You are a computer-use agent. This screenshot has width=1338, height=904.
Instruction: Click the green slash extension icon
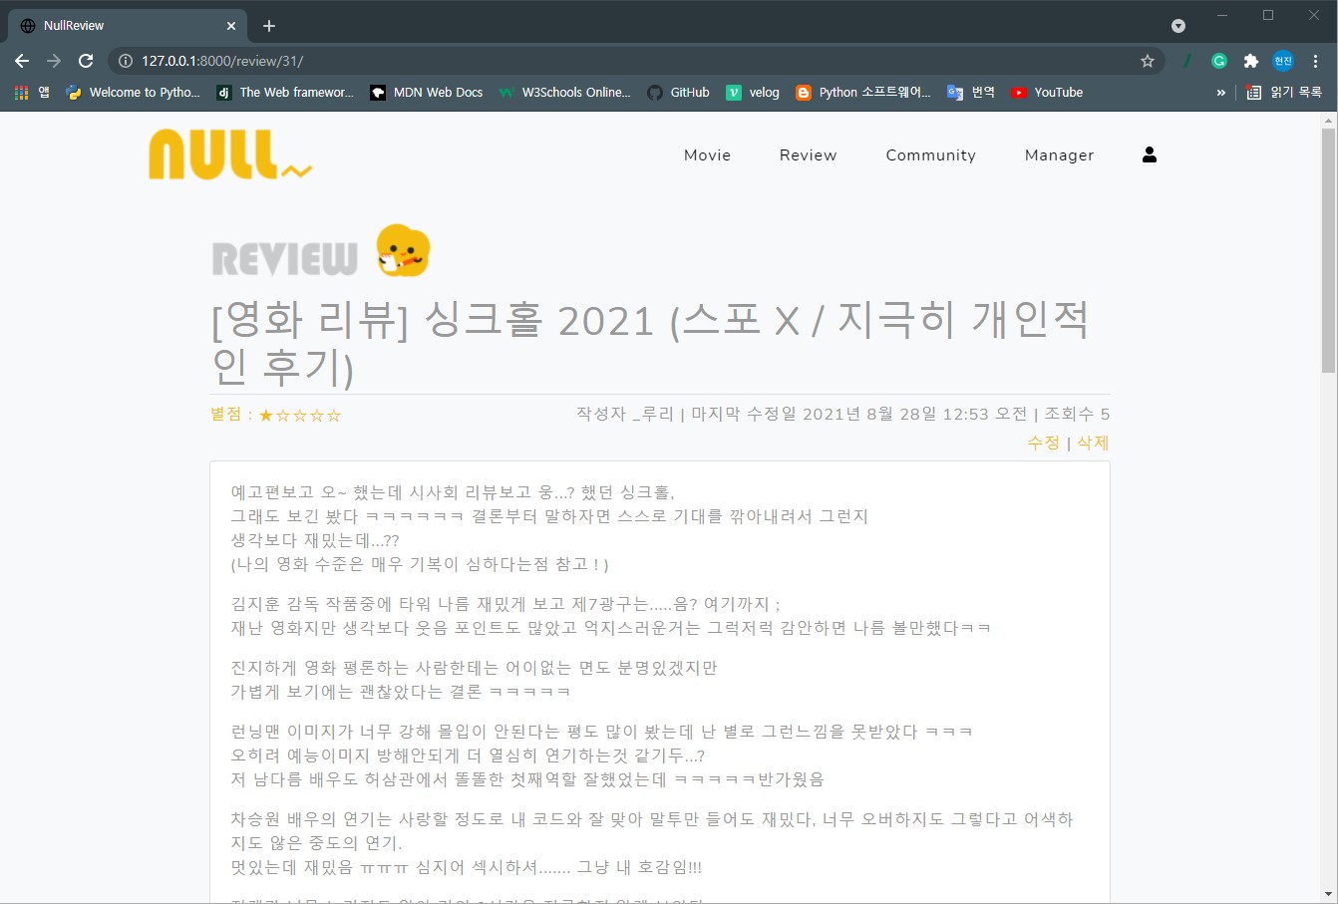(x=1186, y=61)
